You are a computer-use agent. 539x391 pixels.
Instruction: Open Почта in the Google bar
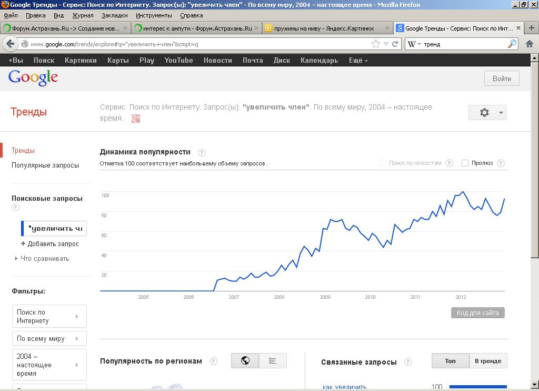point(253,60)
